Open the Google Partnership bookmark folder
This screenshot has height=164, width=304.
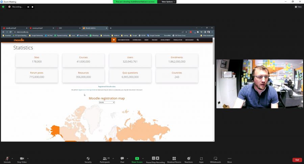click(x=36, y=36)
